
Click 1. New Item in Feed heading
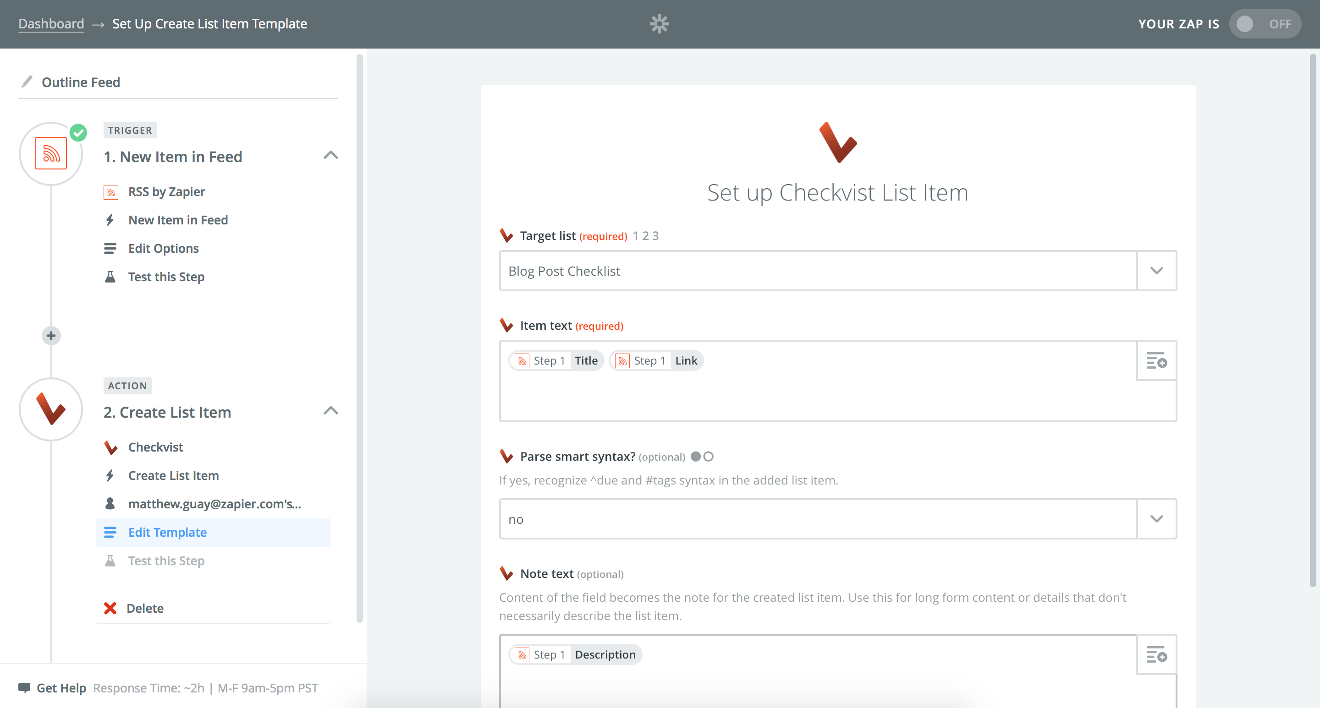click(173, 157)
